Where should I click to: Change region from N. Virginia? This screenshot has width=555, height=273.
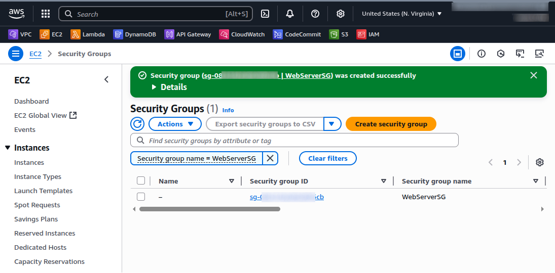click(x=402, y=14)
